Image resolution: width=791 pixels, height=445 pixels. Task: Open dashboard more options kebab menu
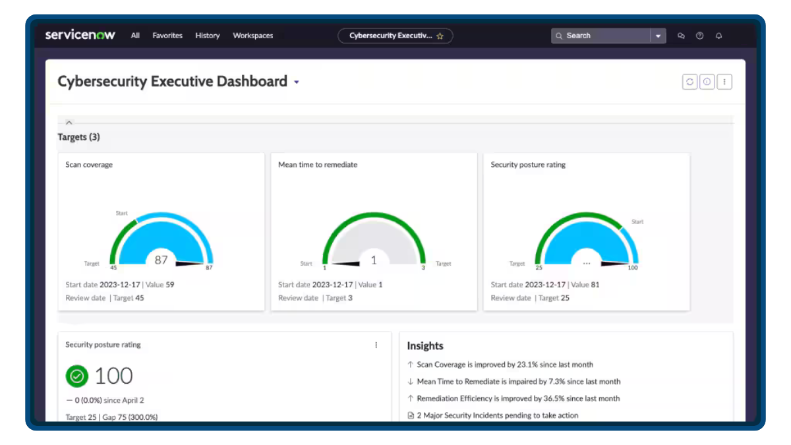pos(724,81)
